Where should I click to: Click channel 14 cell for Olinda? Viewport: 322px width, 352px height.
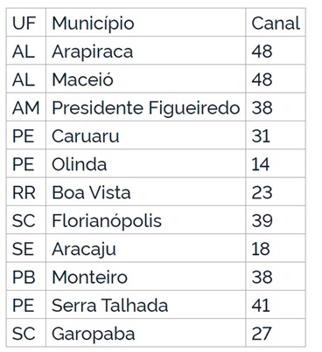point(276,163)
